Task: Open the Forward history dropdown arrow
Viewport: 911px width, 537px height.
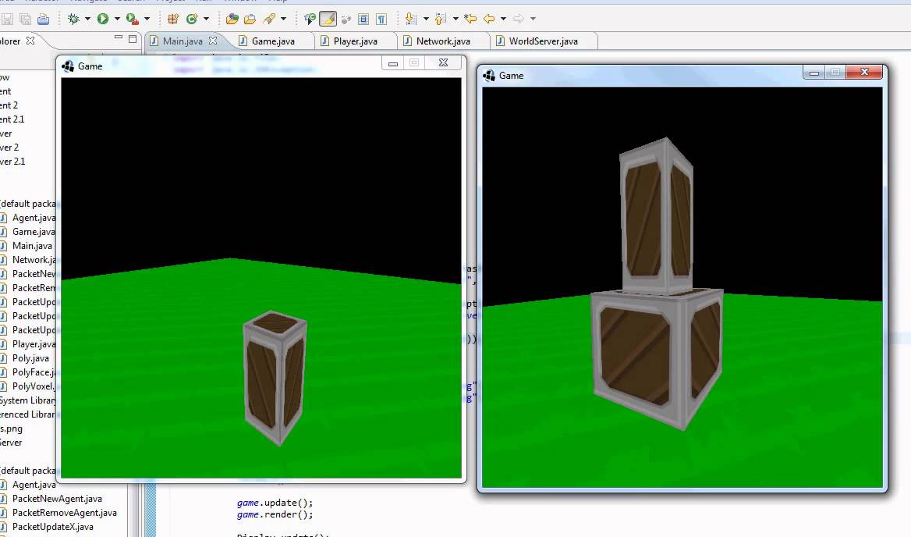Action: click(533, 20)
